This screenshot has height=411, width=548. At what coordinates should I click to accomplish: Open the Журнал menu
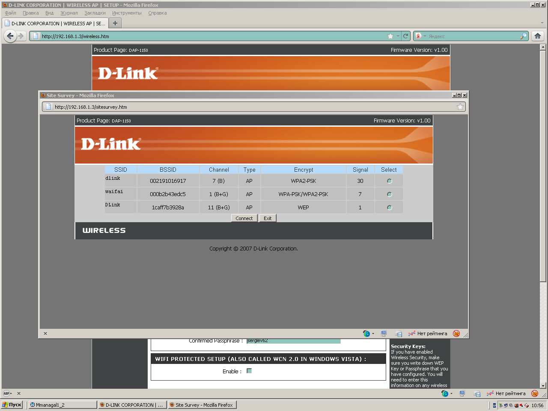click(x=69, y=13)
